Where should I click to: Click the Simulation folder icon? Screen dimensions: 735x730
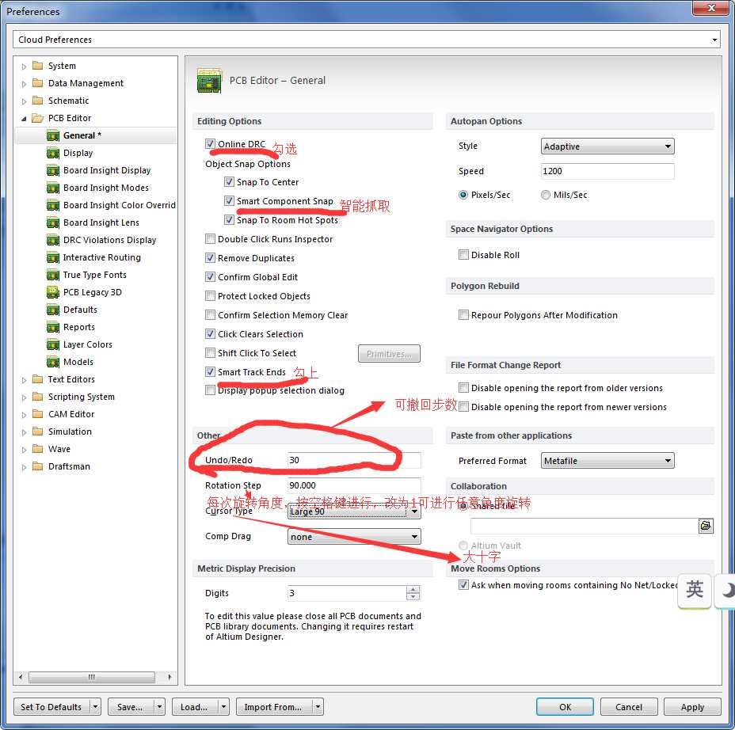37,431
